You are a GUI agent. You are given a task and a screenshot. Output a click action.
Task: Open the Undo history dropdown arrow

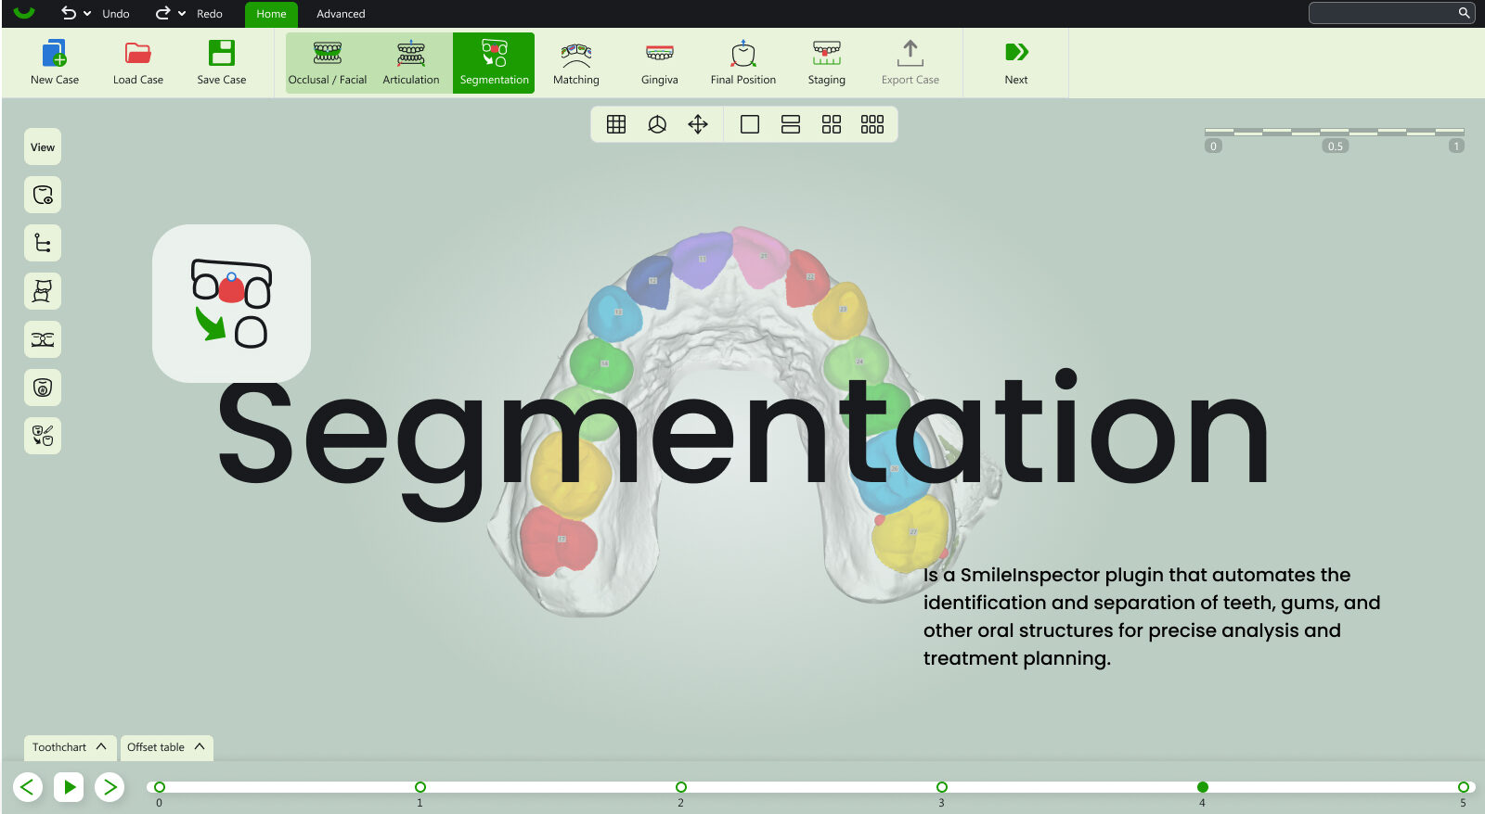[87, 14]
